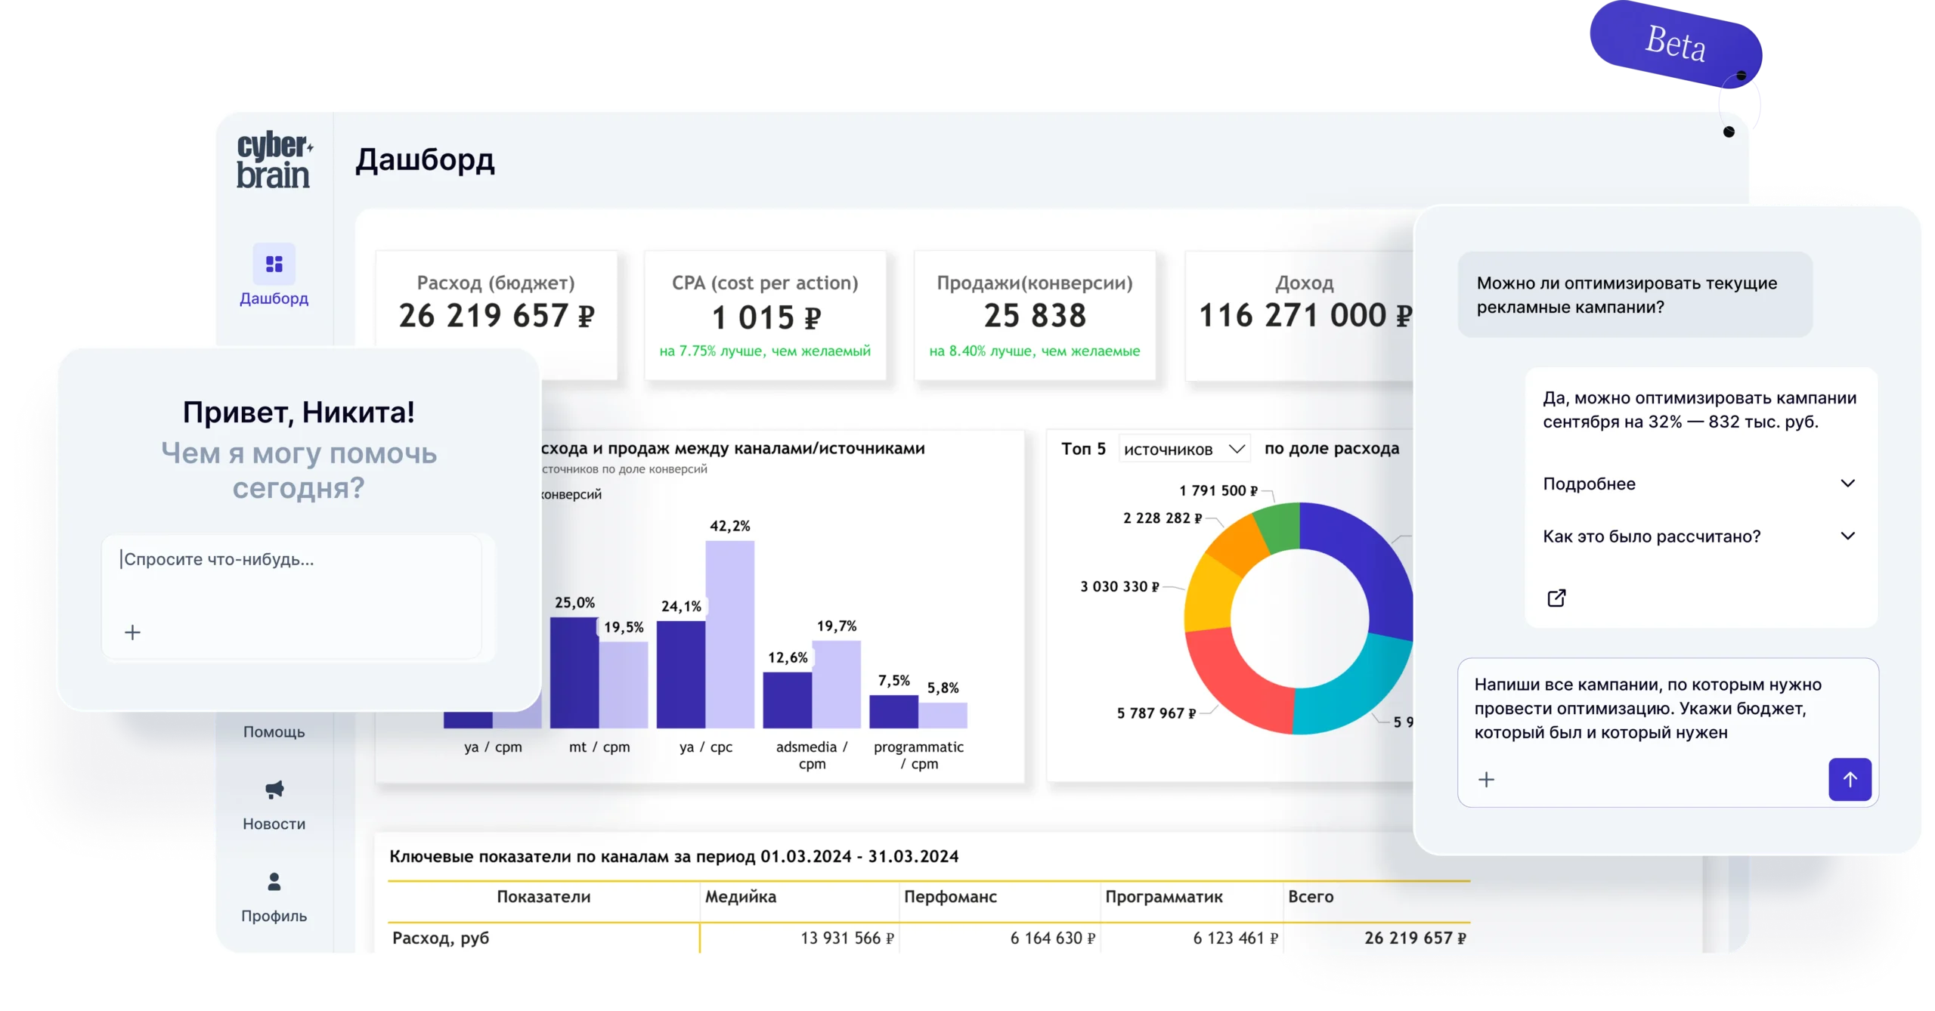Click the plus icon in chat input
The width and height of the screenshot is (1935, 1011).
tap(1486, 780)
